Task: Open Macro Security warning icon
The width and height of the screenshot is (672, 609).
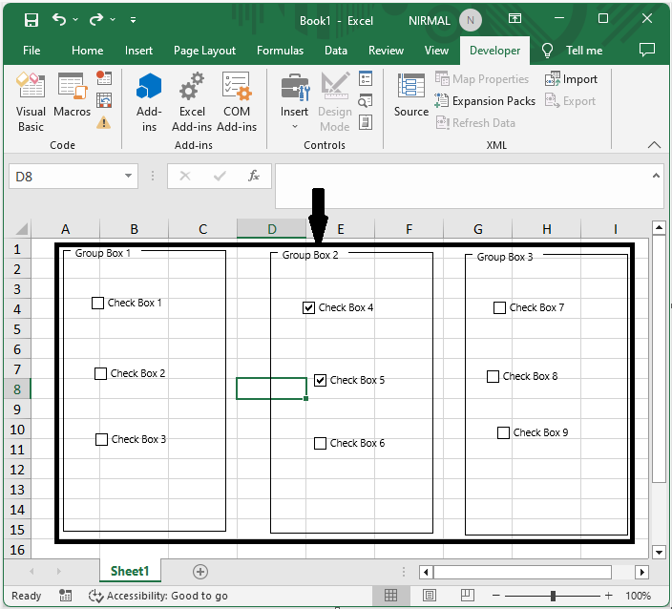Action: click(x=104, y=123)
